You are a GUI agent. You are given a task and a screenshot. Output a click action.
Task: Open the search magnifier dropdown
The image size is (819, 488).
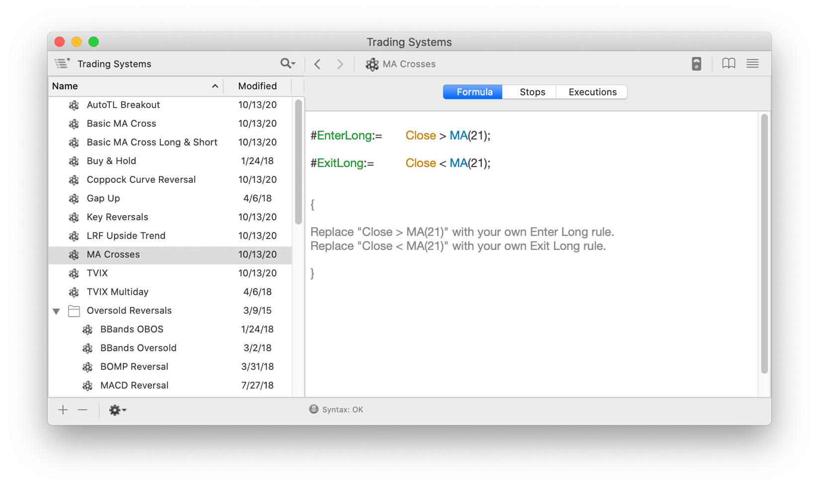pos(288,64)
